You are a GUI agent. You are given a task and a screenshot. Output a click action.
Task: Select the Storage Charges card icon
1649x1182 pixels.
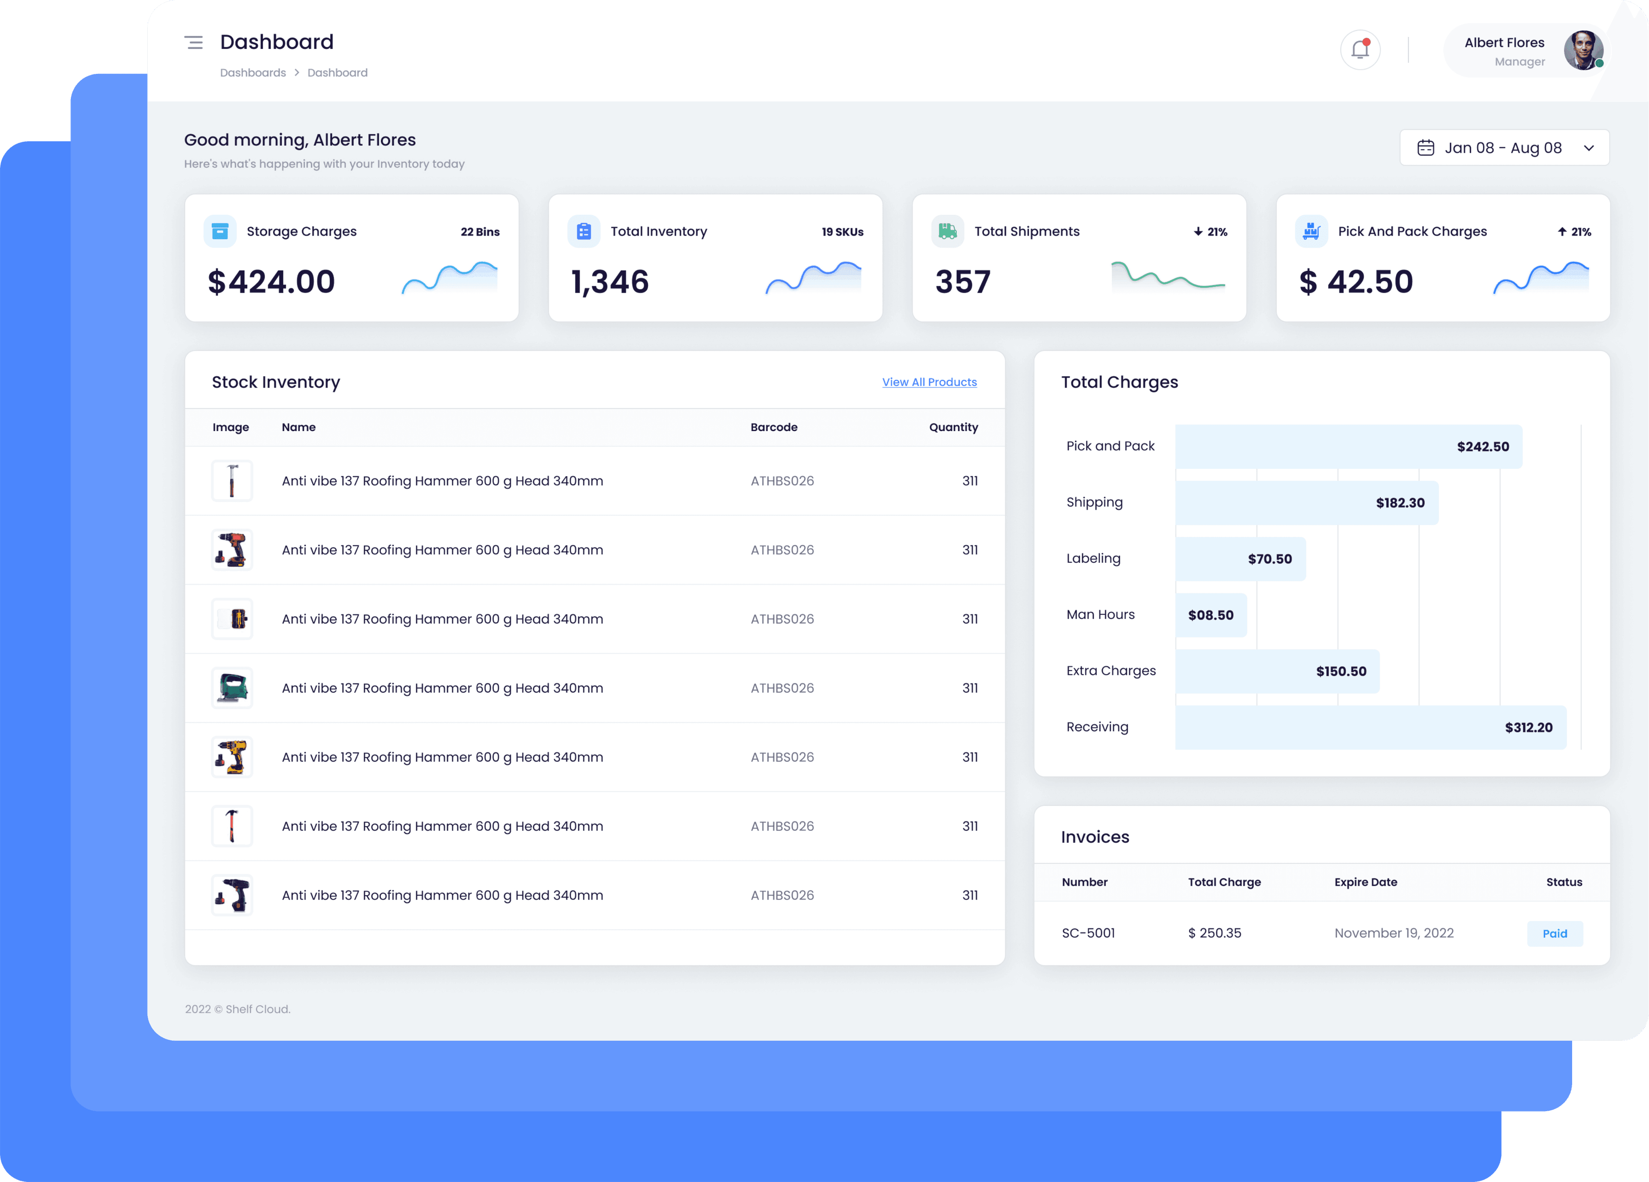pos(220,231)
